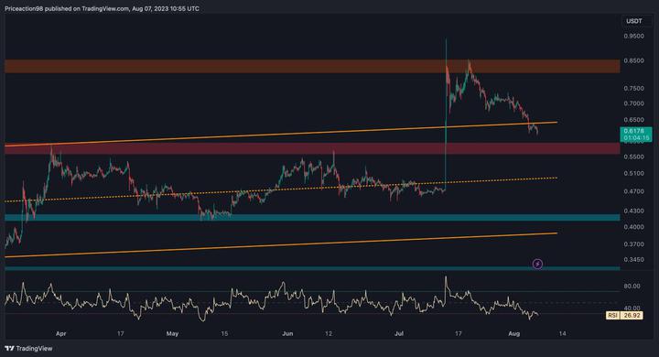Click the 0.8500 price axis label
Image resolution: width=659 pixels, height=357 pixels.
633,60
